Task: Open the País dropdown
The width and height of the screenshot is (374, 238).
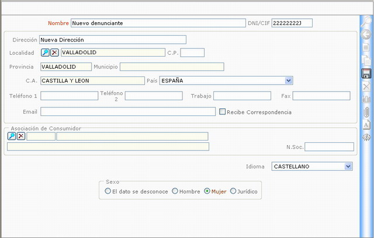Action: (289, 80)
